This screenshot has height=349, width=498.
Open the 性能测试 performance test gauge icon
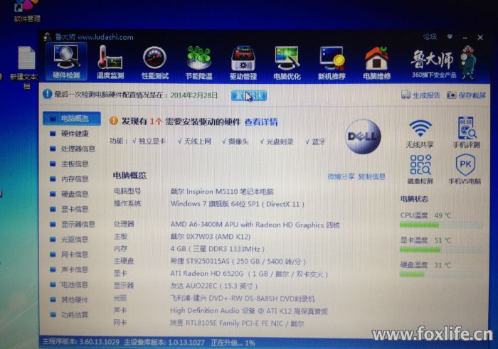point(154,61)
